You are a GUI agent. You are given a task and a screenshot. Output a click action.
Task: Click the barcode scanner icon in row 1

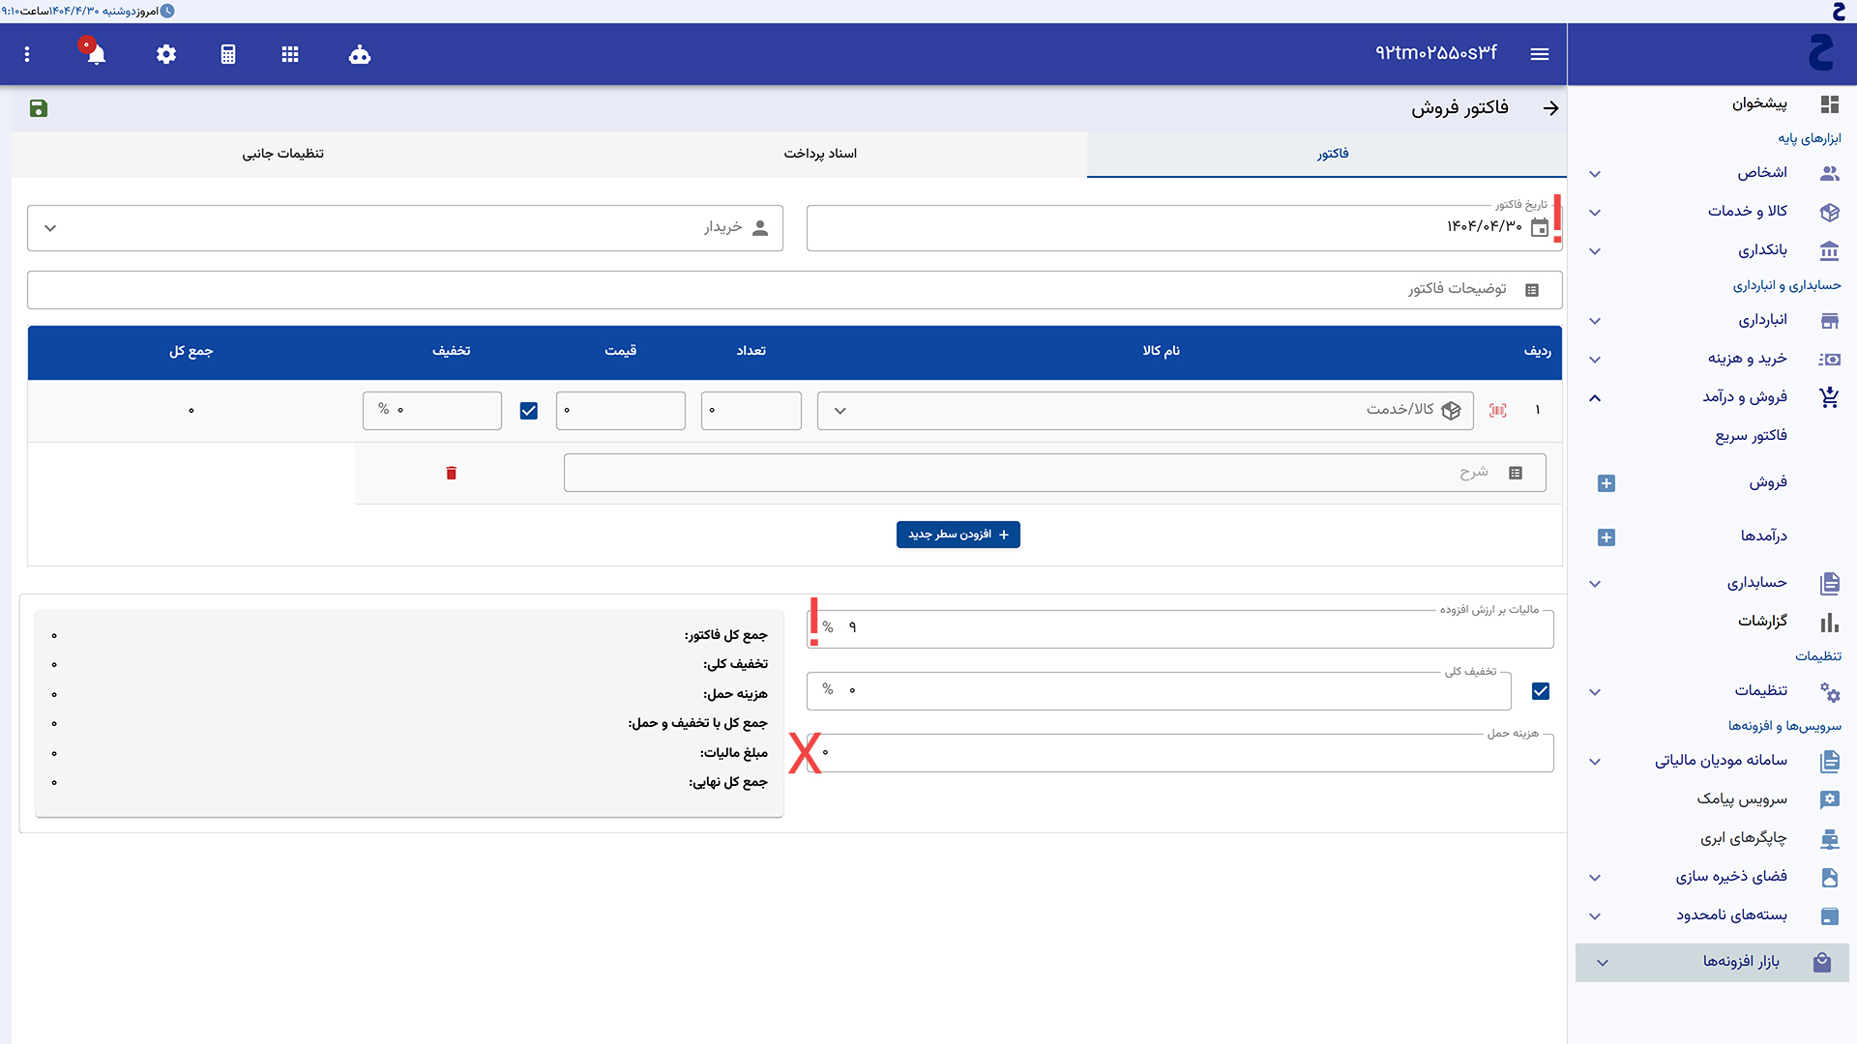(x=1498, y=411)
